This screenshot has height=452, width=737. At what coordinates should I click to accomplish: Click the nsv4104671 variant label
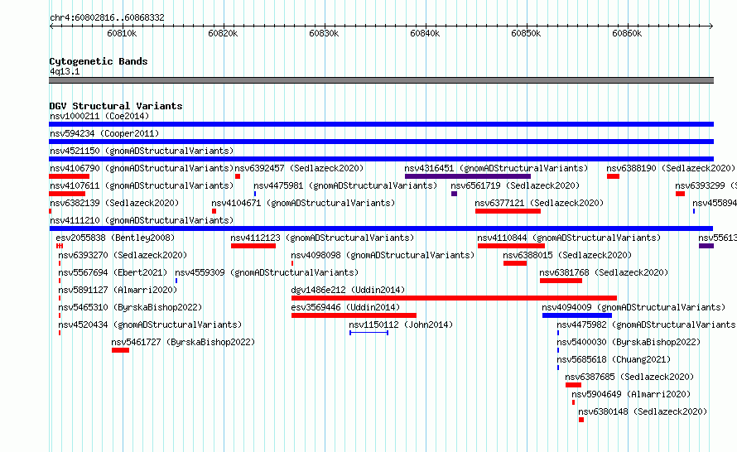point(303,203)
